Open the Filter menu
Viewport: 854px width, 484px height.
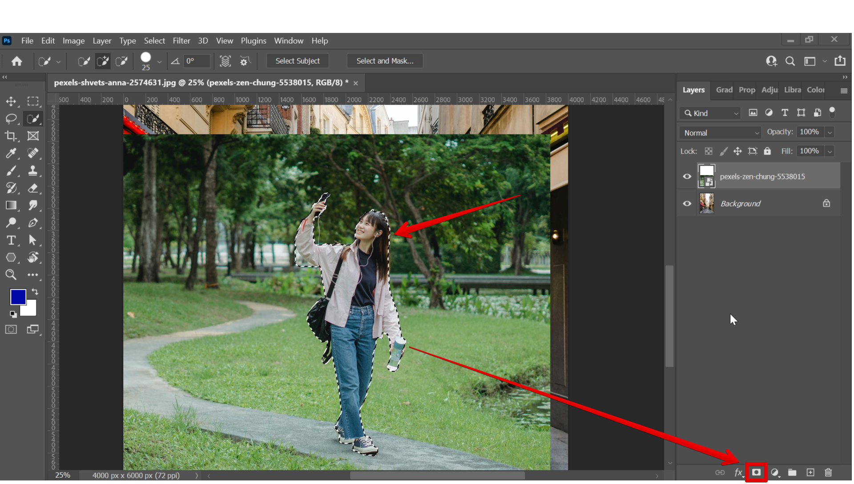tap(181, 40)
